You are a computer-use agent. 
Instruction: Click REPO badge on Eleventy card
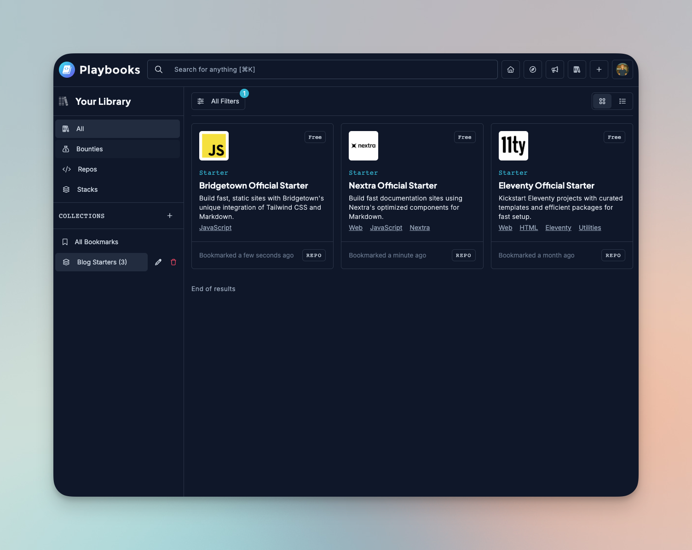click(x=613, y=255)
